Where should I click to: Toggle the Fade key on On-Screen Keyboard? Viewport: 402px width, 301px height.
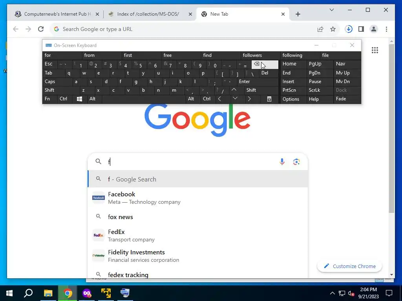click(x=347, y=99)
